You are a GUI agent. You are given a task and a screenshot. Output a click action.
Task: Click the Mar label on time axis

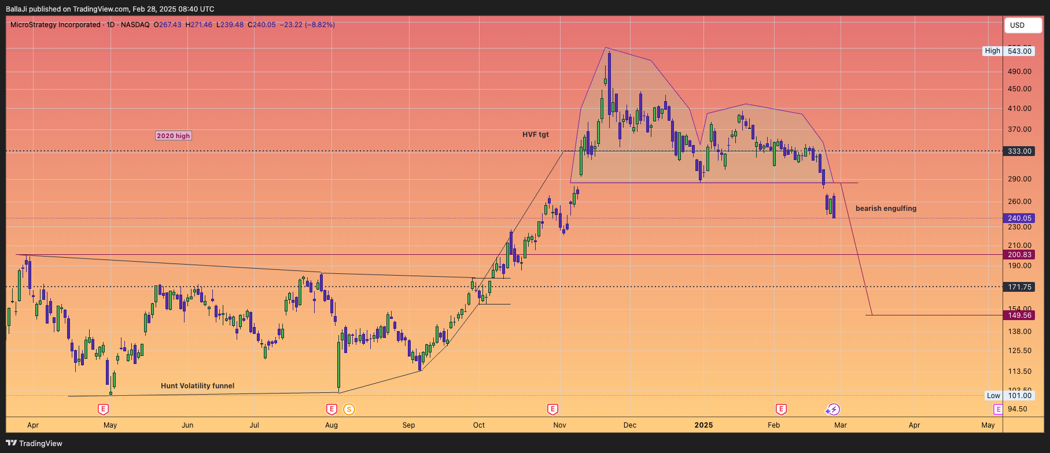(x=841, y=425)
